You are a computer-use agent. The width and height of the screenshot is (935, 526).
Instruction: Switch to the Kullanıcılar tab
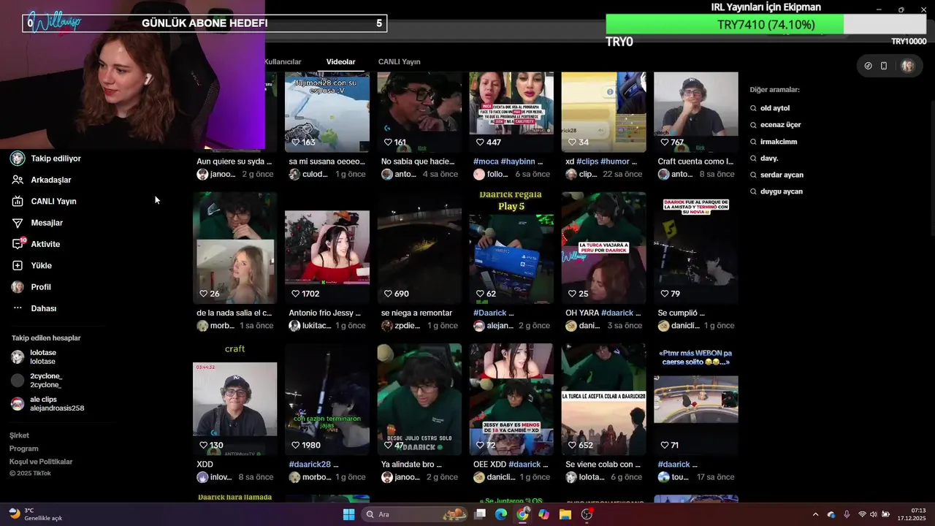[283, 62]
